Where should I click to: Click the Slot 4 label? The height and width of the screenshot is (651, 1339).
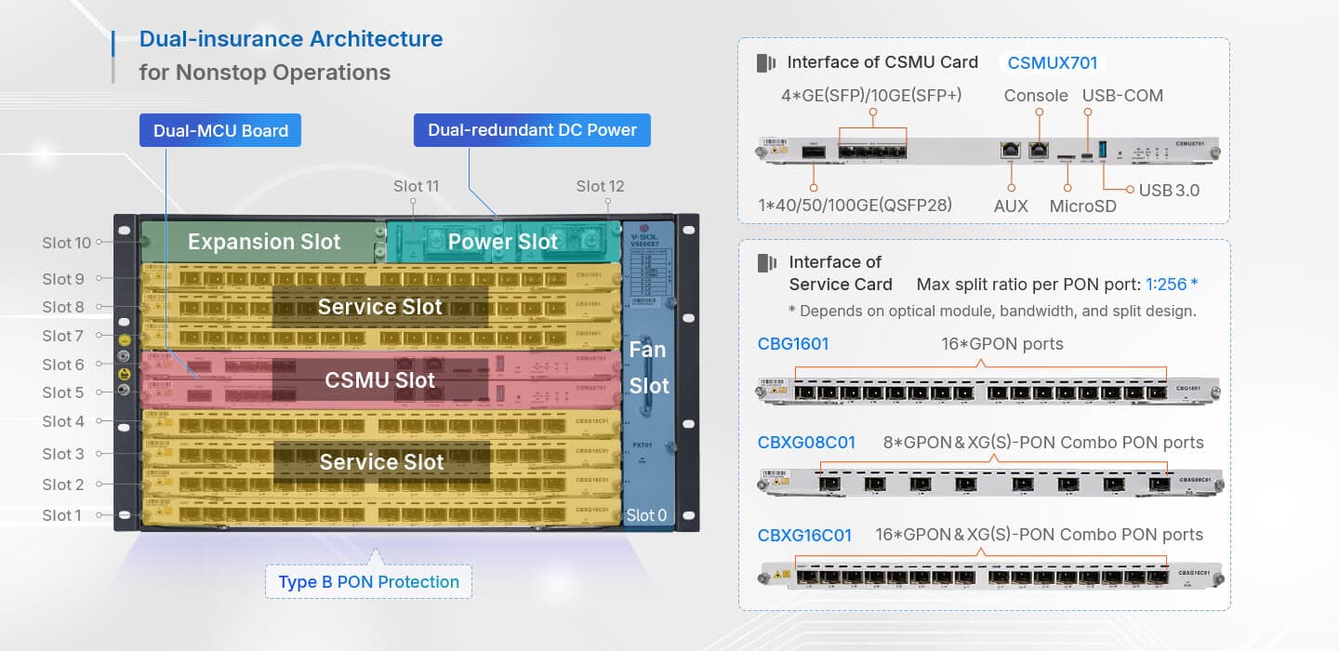click(62, 421)
